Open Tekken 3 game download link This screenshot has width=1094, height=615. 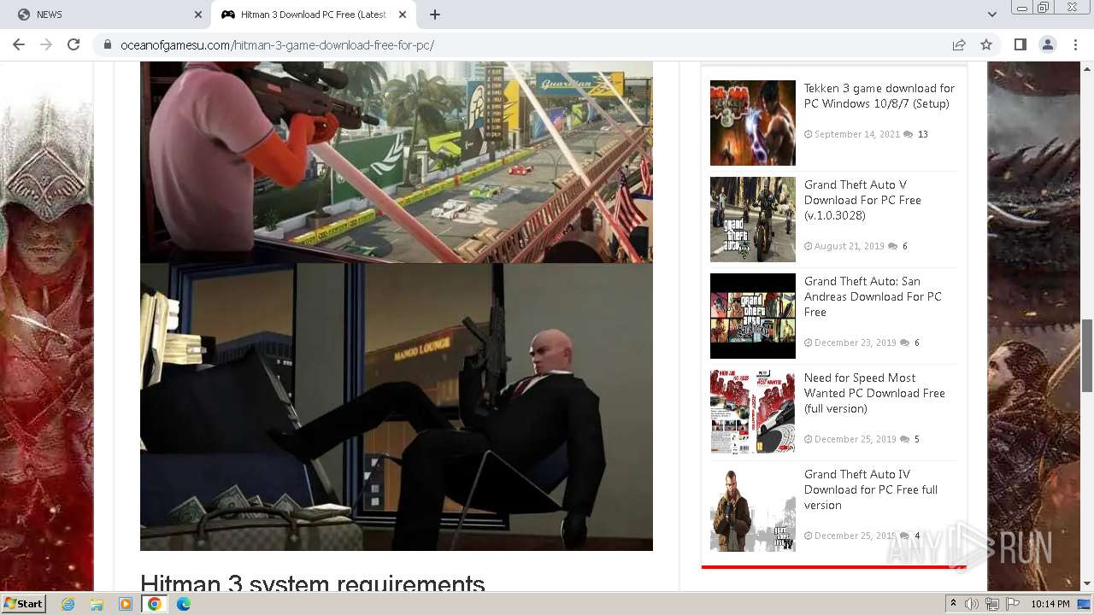pyautogui.click(x=879, y=96)
